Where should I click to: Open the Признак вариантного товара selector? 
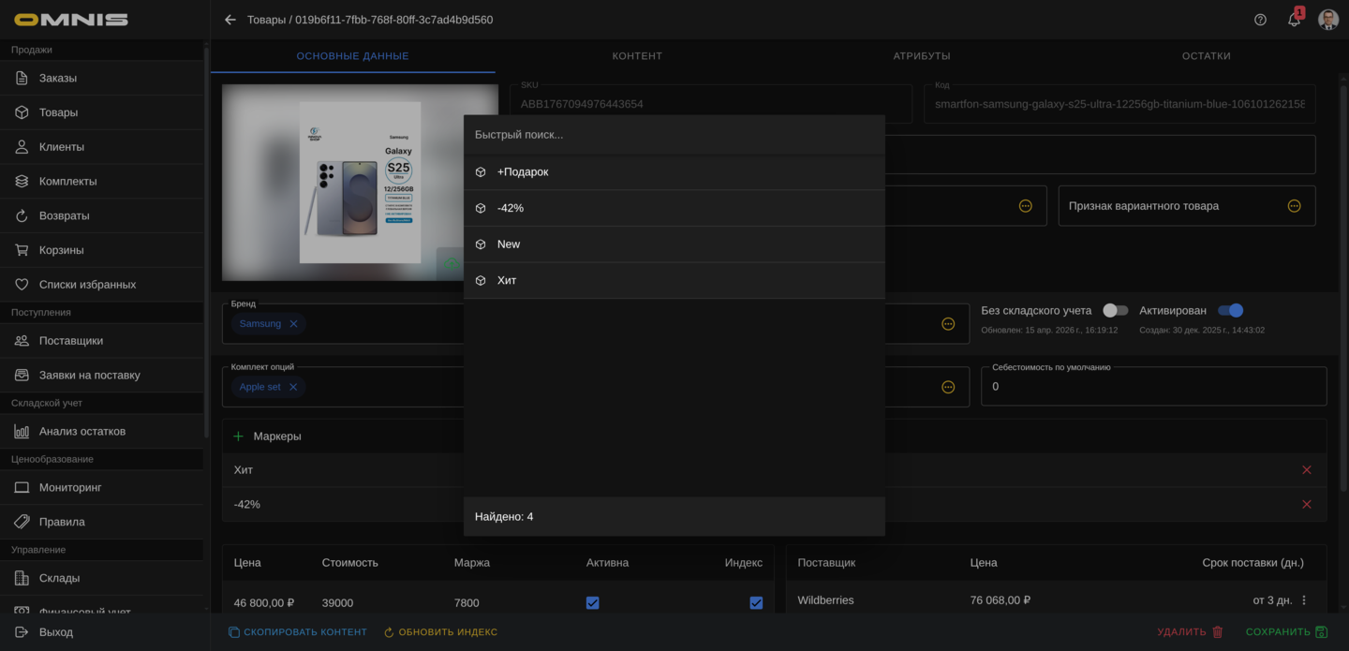(1294, 206)
